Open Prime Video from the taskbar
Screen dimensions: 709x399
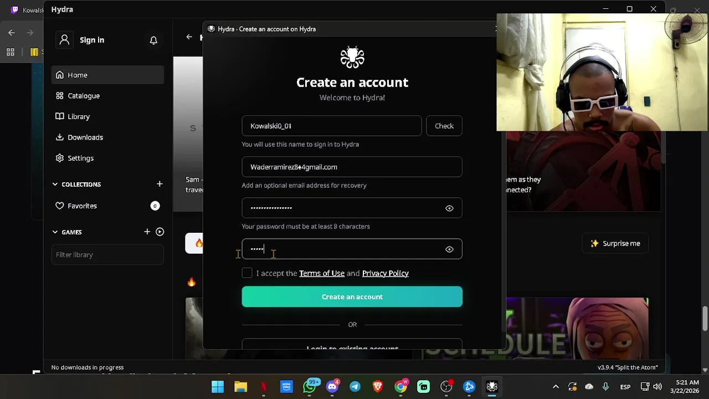tap(286, 387)
